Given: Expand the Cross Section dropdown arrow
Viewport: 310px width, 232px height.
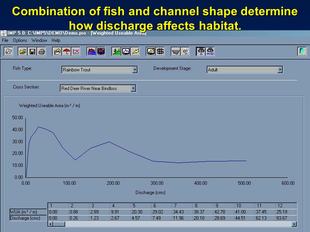Looking at the screenshot, I should [x=133, y=88].
